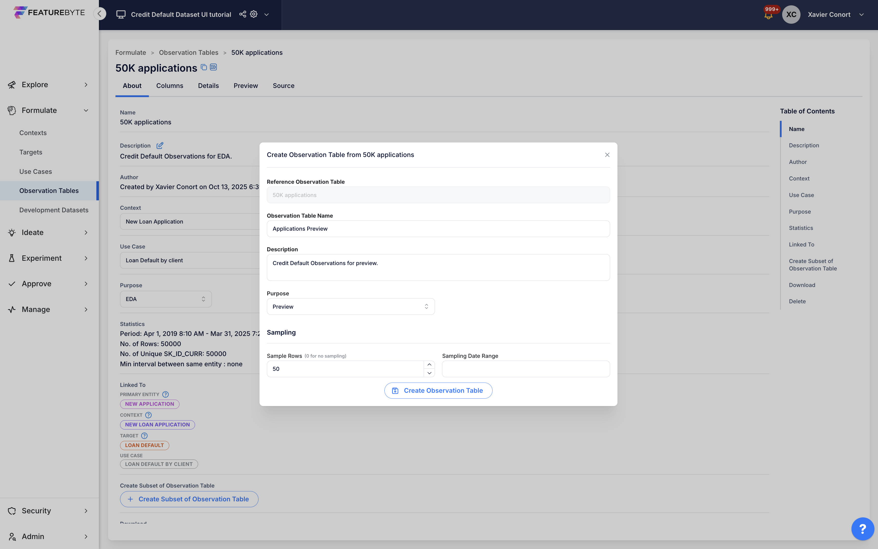Go to Observation Tables in the breadcrumb
The width and height of the screenshot is (878, 549).
pyautogui.click(x=188, y=53)
